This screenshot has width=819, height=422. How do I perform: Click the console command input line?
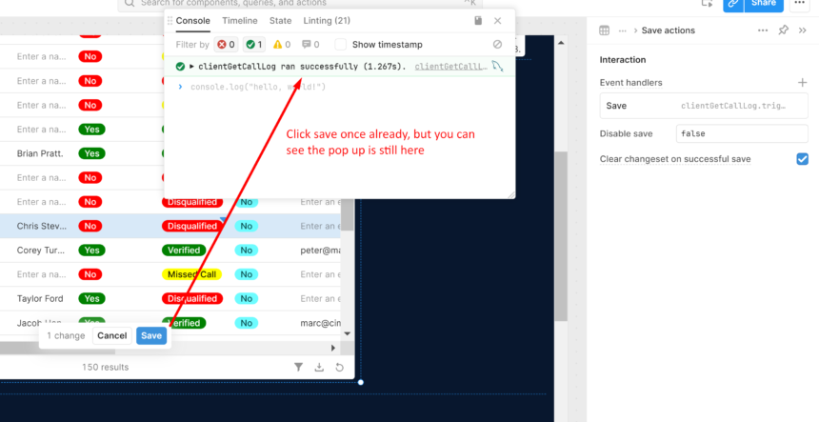click(x=340, y=87)
